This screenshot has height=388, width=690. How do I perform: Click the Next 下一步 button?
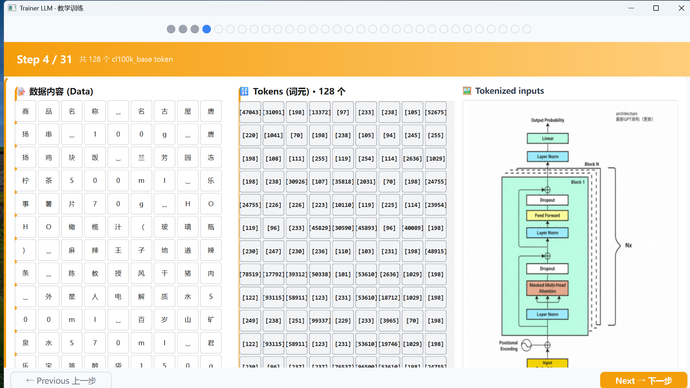click(x=644, y=380)
